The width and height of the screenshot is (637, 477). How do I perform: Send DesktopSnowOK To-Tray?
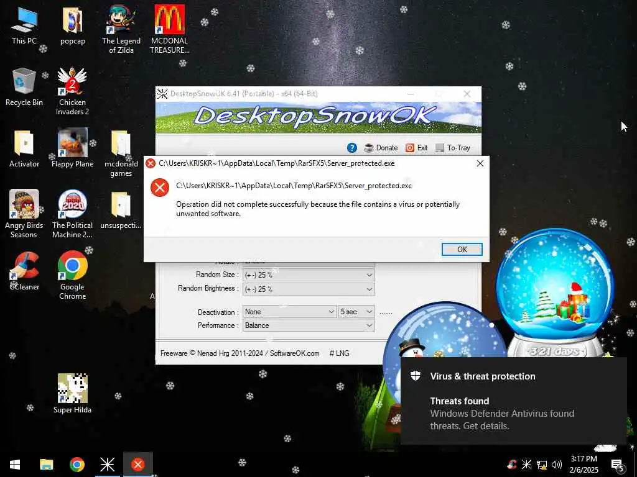point(453,148)
